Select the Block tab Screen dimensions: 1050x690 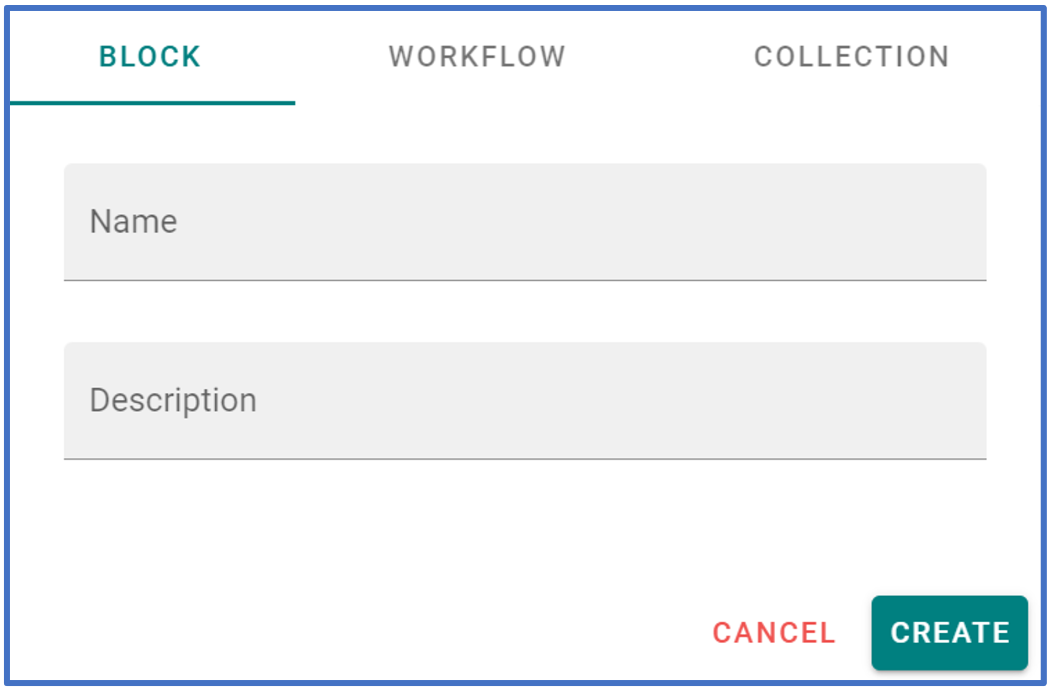tap(150, 57)
